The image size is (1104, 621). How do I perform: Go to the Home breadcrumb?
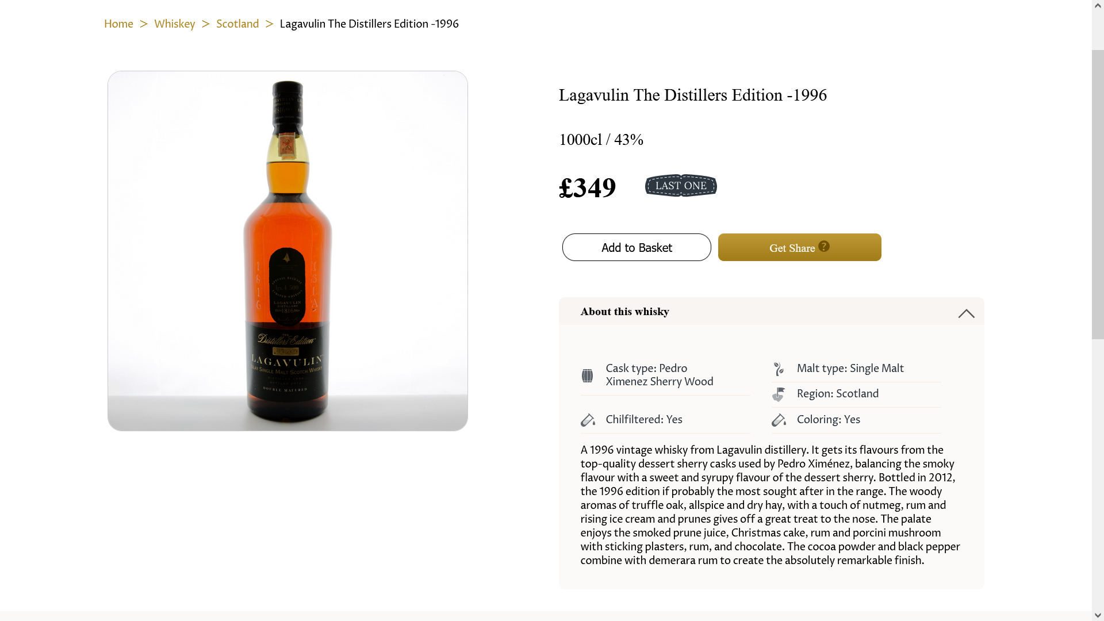click(x=118, y=24)
